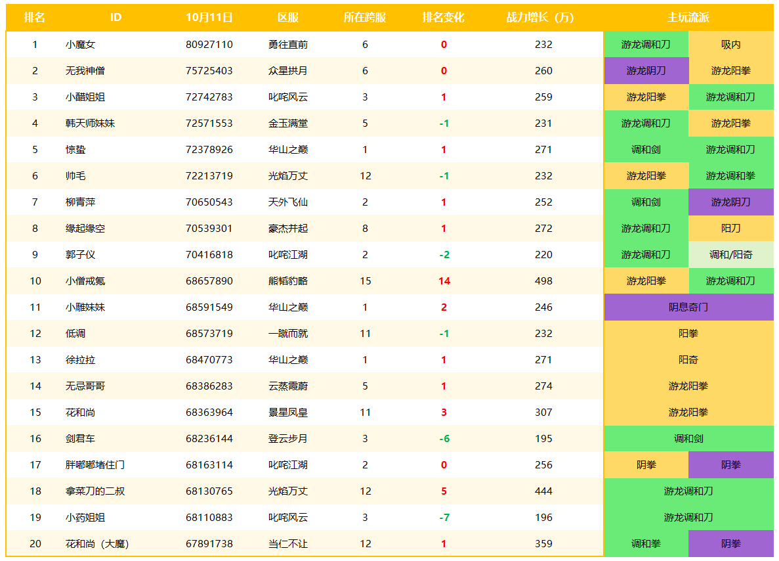Click the 排名 column header

pos(33,18)
